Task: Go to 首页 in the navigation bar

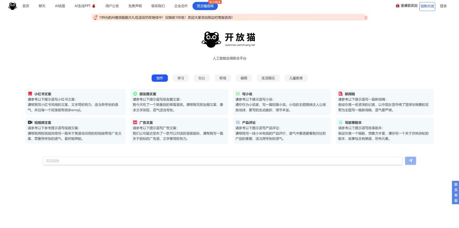Action: (26, 6)
